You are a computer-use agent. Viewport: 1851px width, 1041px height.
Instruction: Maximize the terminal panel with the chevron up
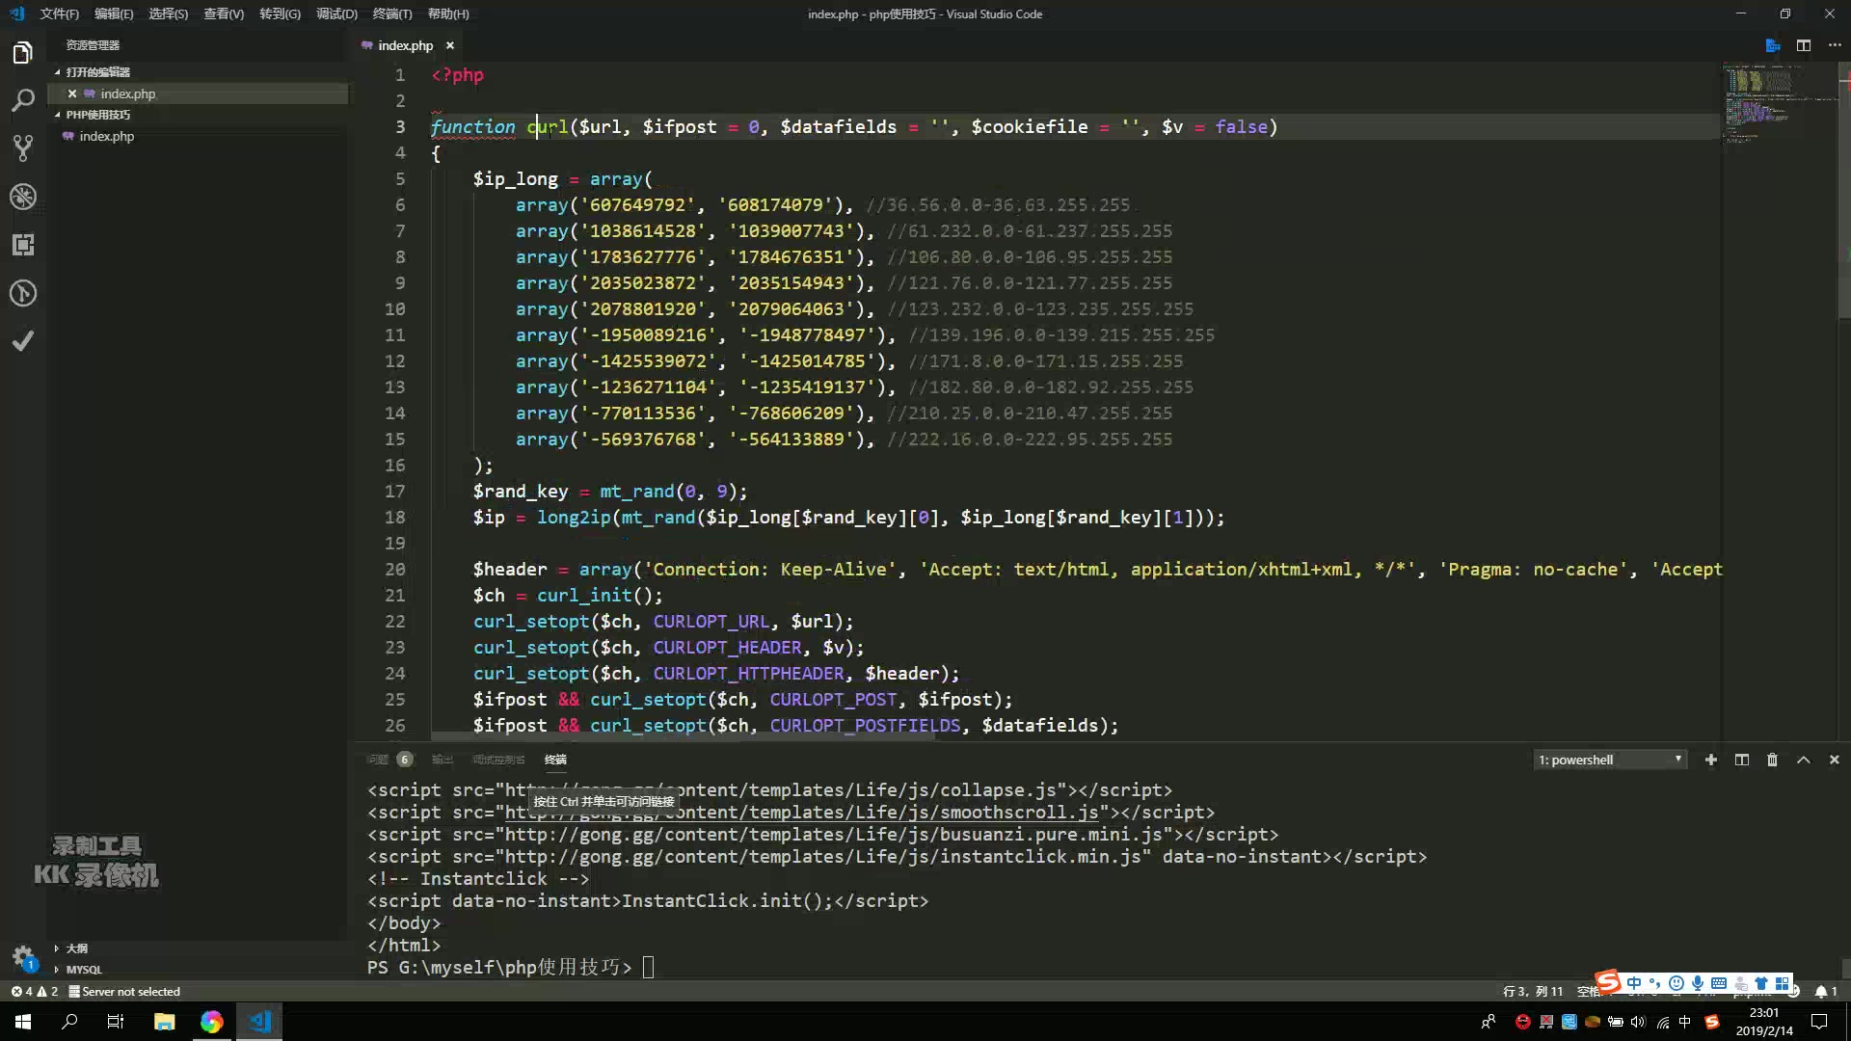click(1804, 760)
